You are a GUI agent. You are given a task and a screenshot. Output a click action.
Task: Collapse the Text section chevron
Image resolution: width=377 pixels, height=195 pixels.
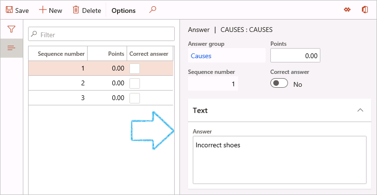point(360,110)
